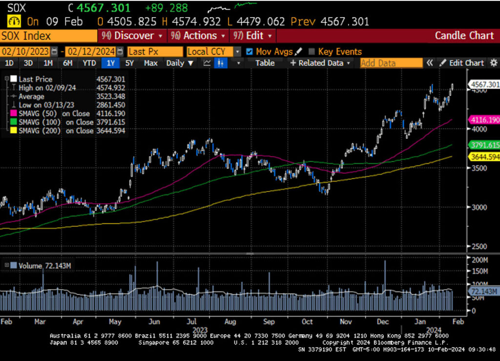This screenshot has height=361, width=500.
Task: Click the pink SMAVG (50) color swatch
Action: point(13,114)
